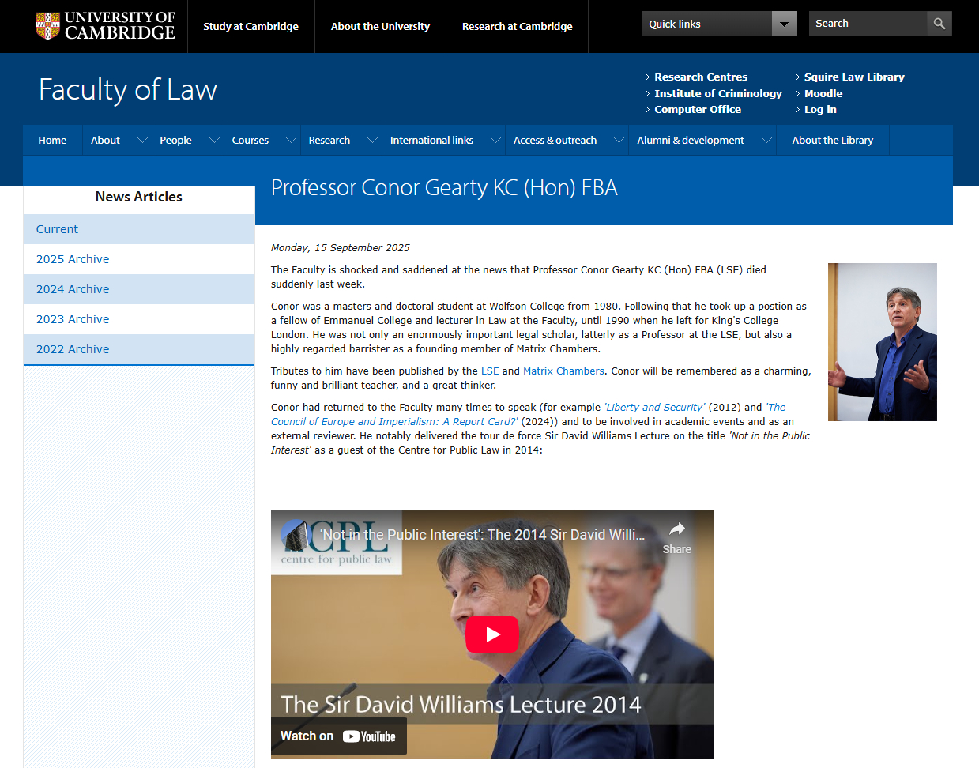Open Study at Cambridge tab
Screen dimensions: 979x768
[250, 26]
